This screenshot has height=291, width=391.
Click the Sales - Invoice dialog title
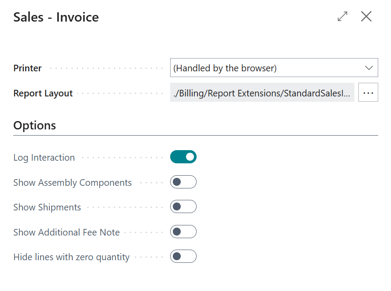coord(56,17)
